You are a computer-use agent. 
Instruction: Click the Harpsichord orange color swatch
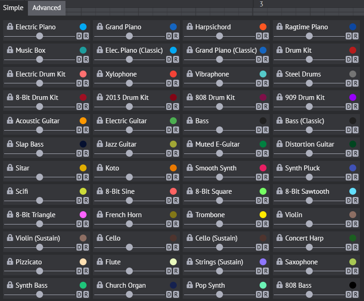pyautogui.click(x=263, y=27)
